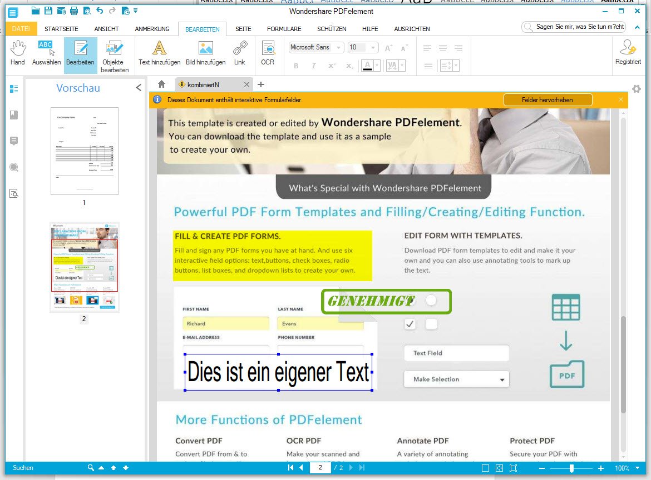Switch to the ANSICHT tab
Viewport: 651px width, 480px height.
106,28
